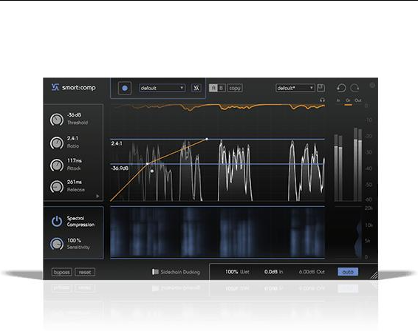Toggle Sidechain Ducking
This screenshot has width=418, height=331.
click(176, 272)
